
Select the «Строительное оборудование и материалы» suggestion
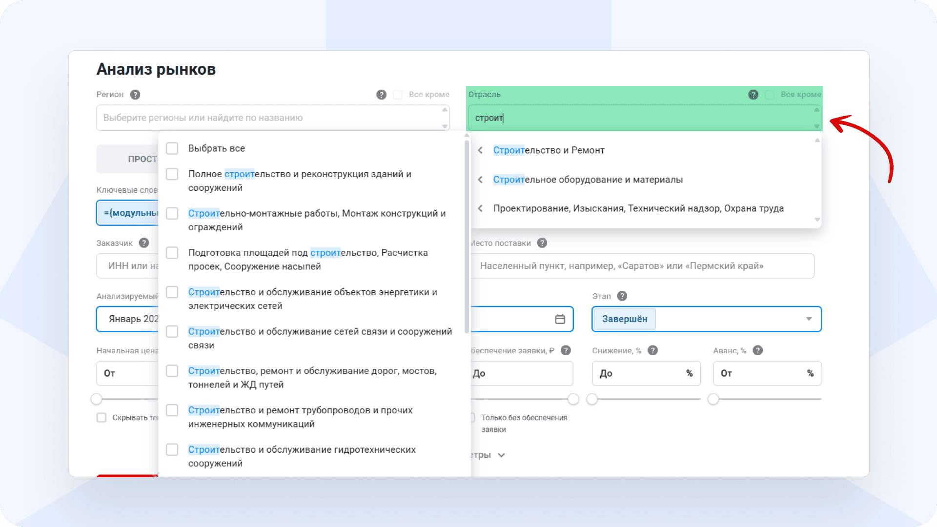588,179
